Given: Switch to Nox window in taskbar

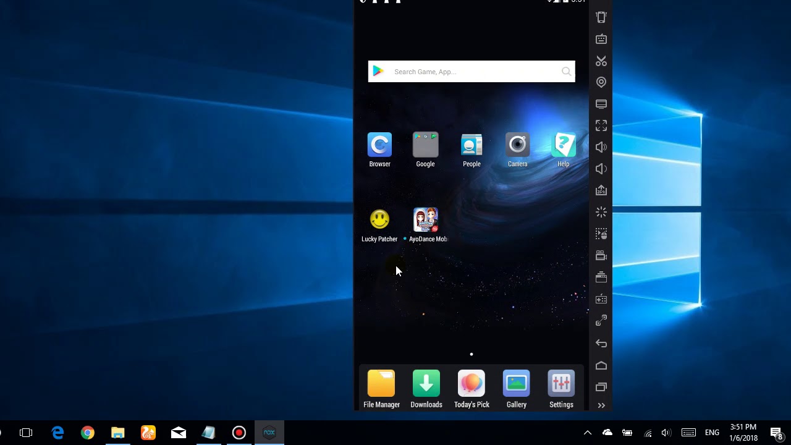Looking at the screenshot, I should click(x=269, y=433).
